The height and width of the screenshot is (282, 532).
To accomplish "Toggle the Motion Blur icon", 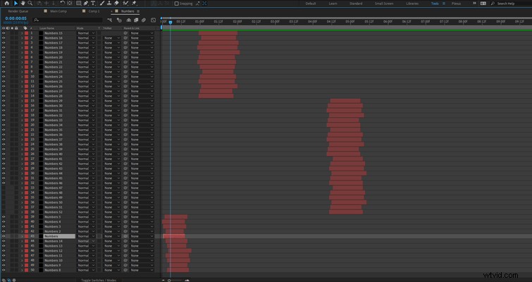I will coord(144,20).
